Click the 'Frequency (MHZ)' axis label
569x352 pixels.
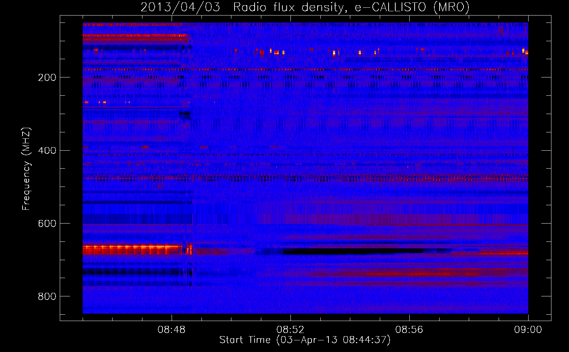pos(26,169)
